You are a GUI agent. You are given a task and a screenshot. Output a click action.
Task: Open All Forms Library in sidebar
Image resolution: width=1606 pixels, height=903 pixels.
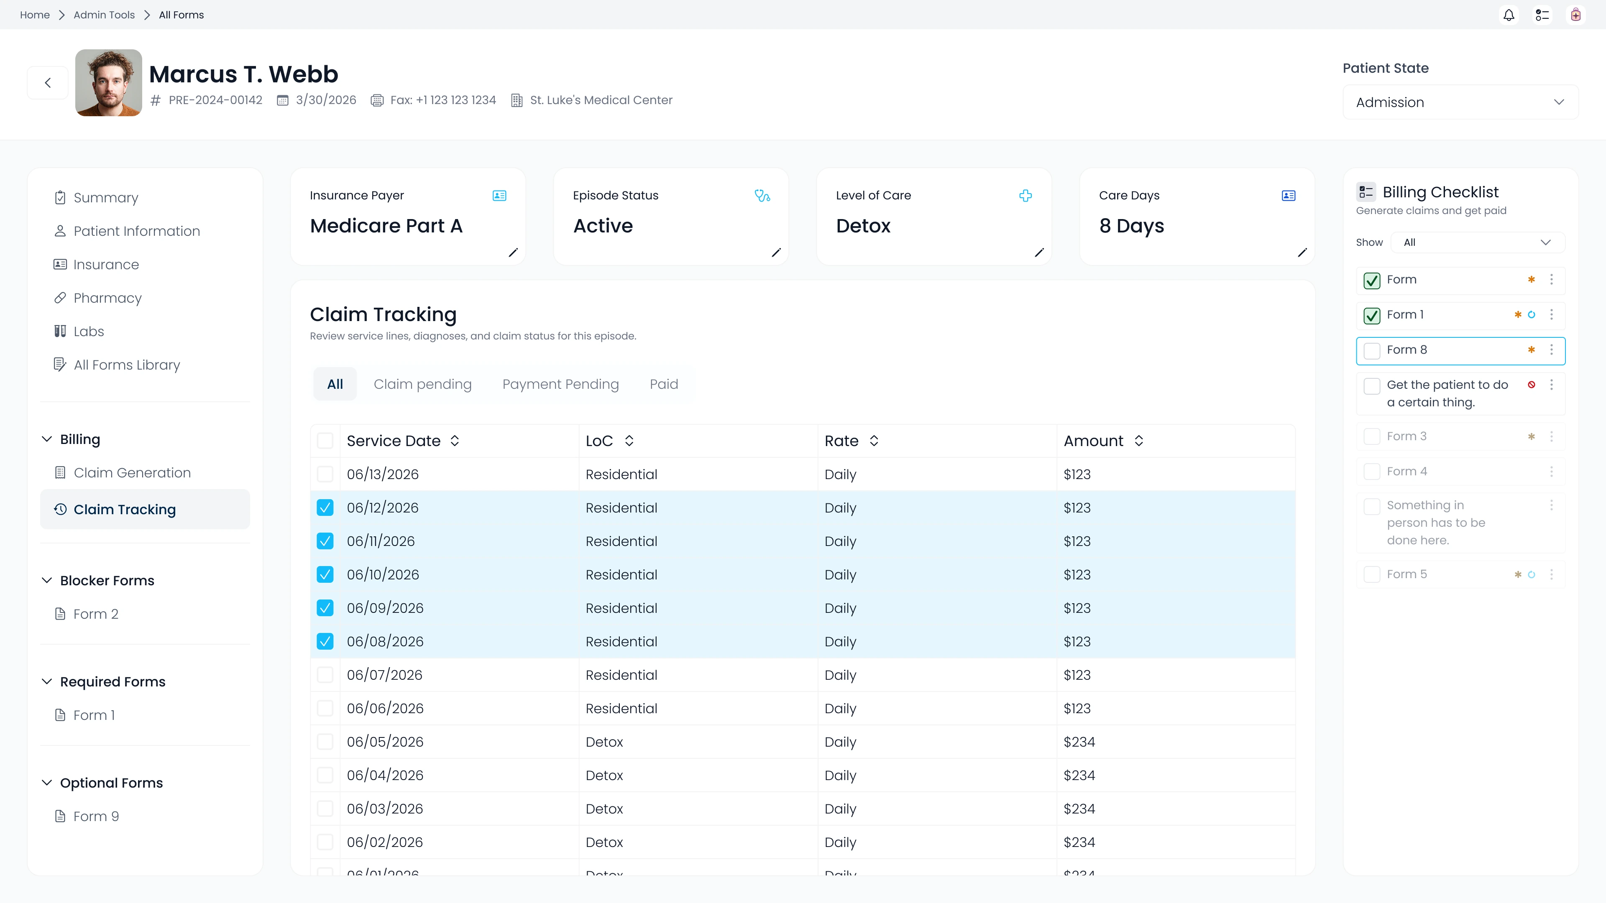pos(127,365)
